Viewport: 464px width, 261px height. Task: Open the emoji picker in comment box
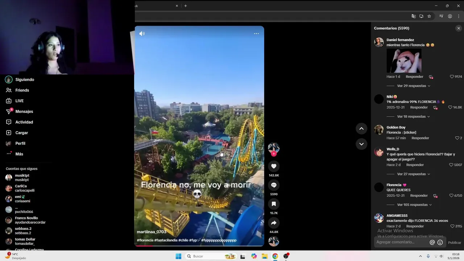440,243
